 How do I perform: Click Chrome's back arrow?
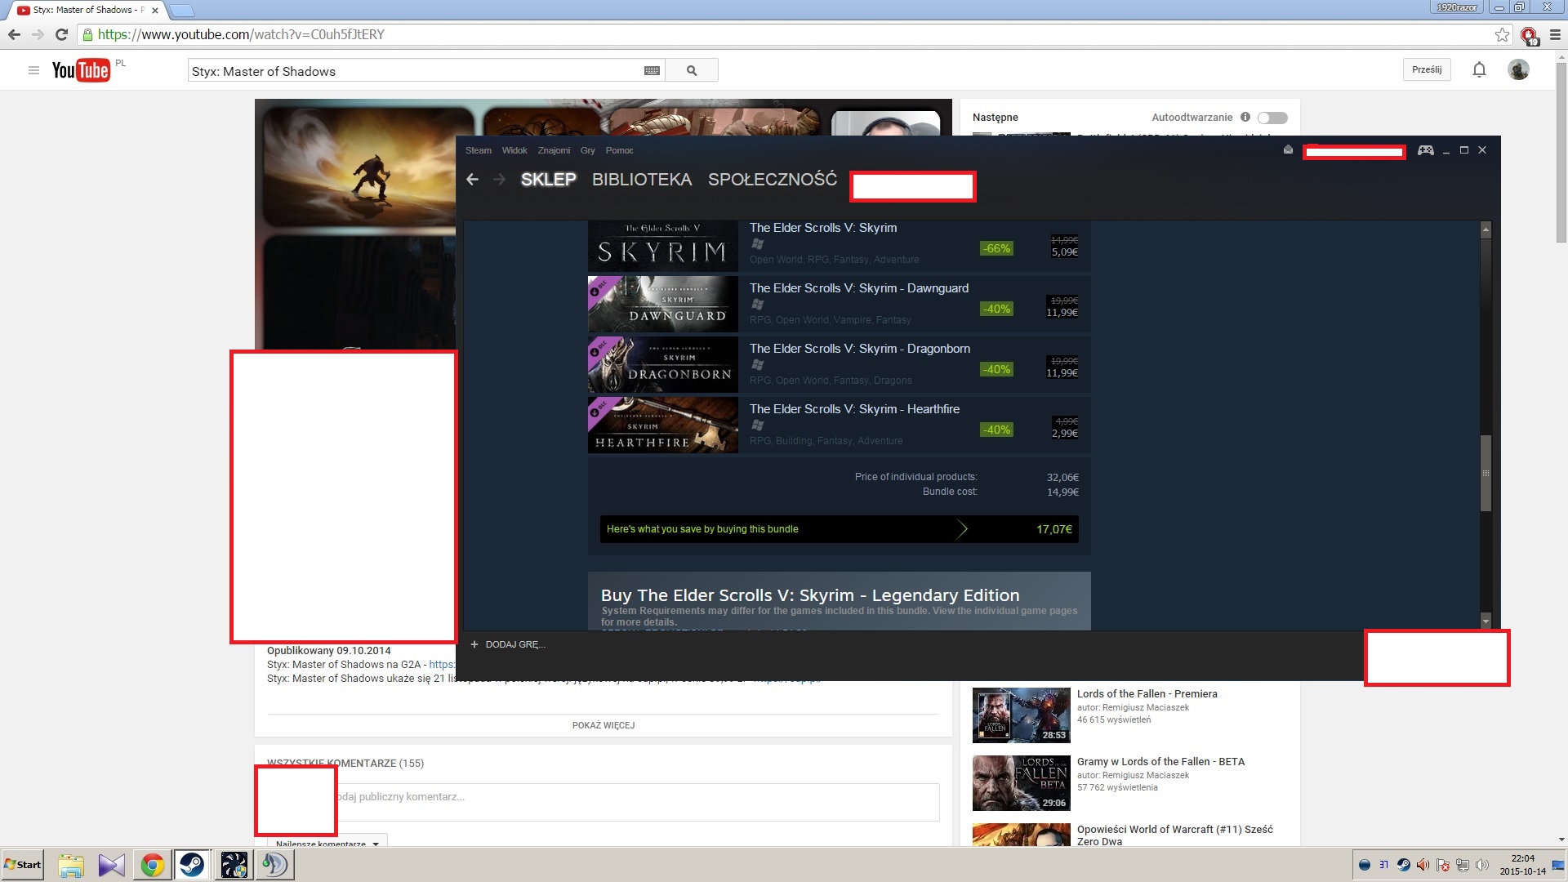click(x=14, y=34)
